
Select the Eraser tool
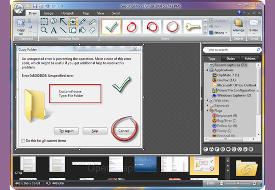coord(92,30)
